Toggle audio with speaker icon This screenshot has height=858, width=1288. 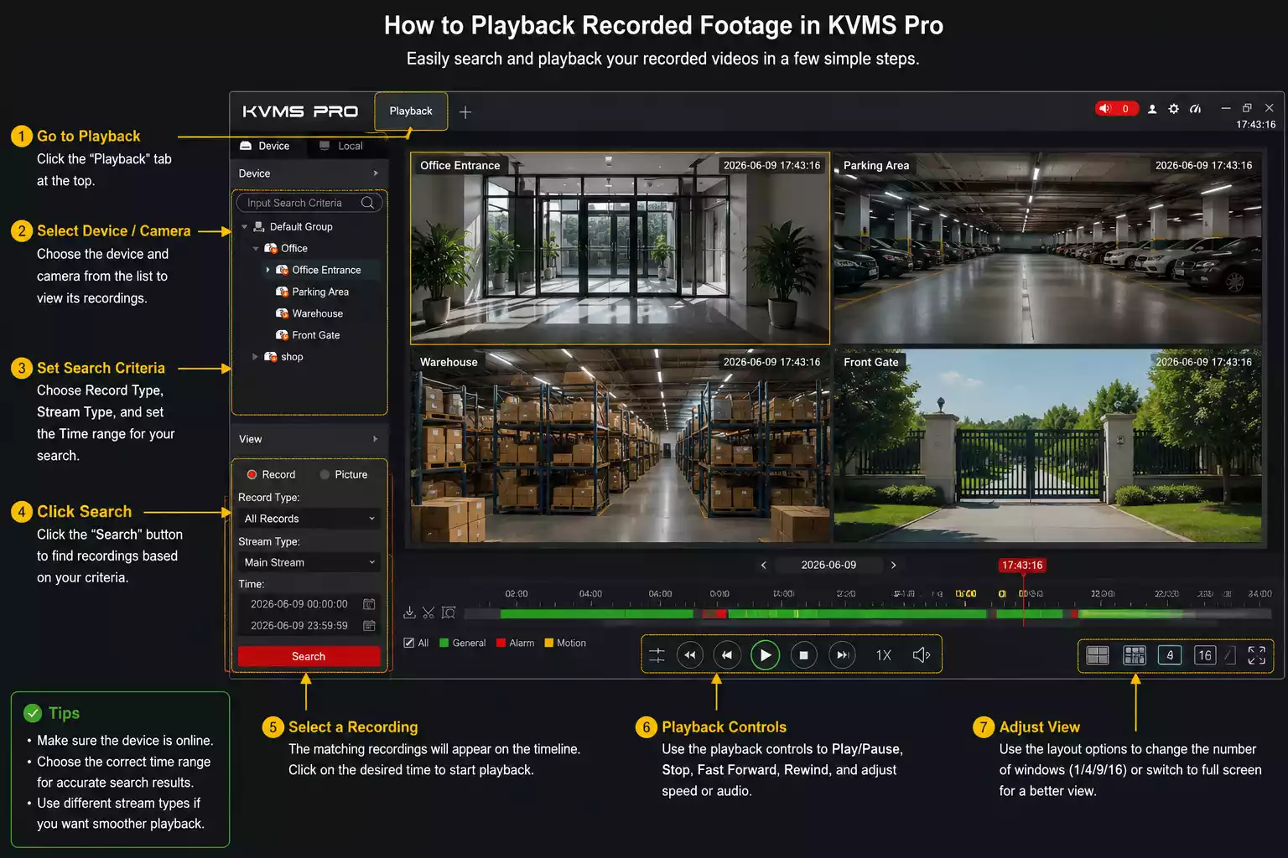(922, 655)
